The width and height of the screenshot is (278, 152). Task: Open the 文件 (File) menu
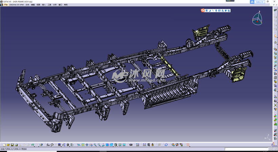[27, 5]
